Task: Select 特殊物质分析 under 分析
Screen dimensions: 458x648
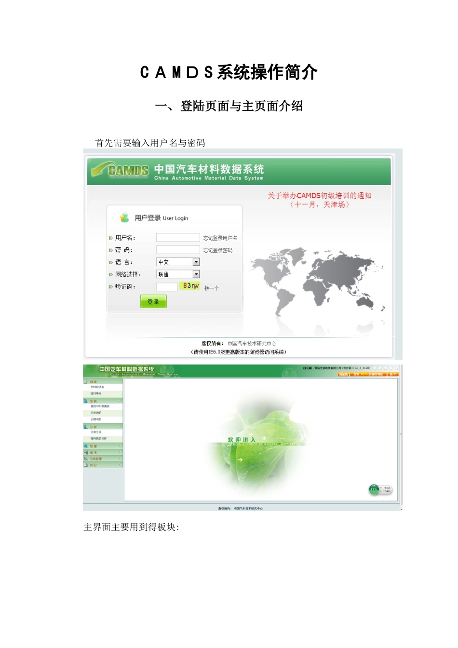Action: [98, 438]
